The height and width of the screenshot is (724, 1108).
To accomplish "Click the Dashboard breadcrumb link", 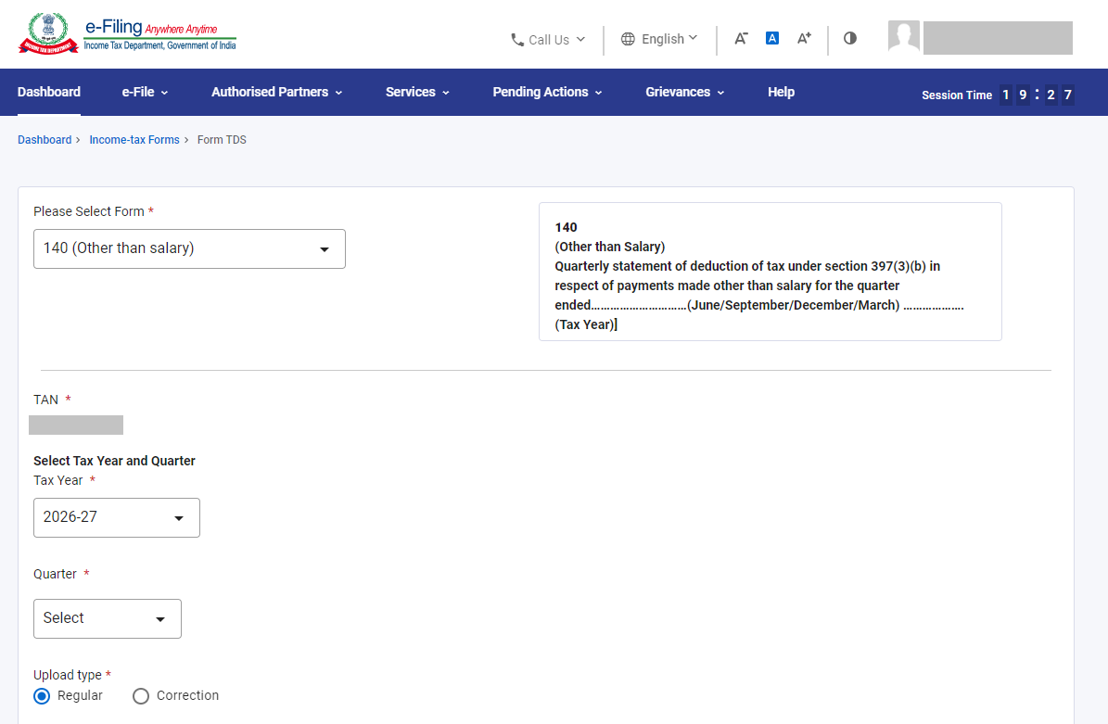I will pos(45,140).
